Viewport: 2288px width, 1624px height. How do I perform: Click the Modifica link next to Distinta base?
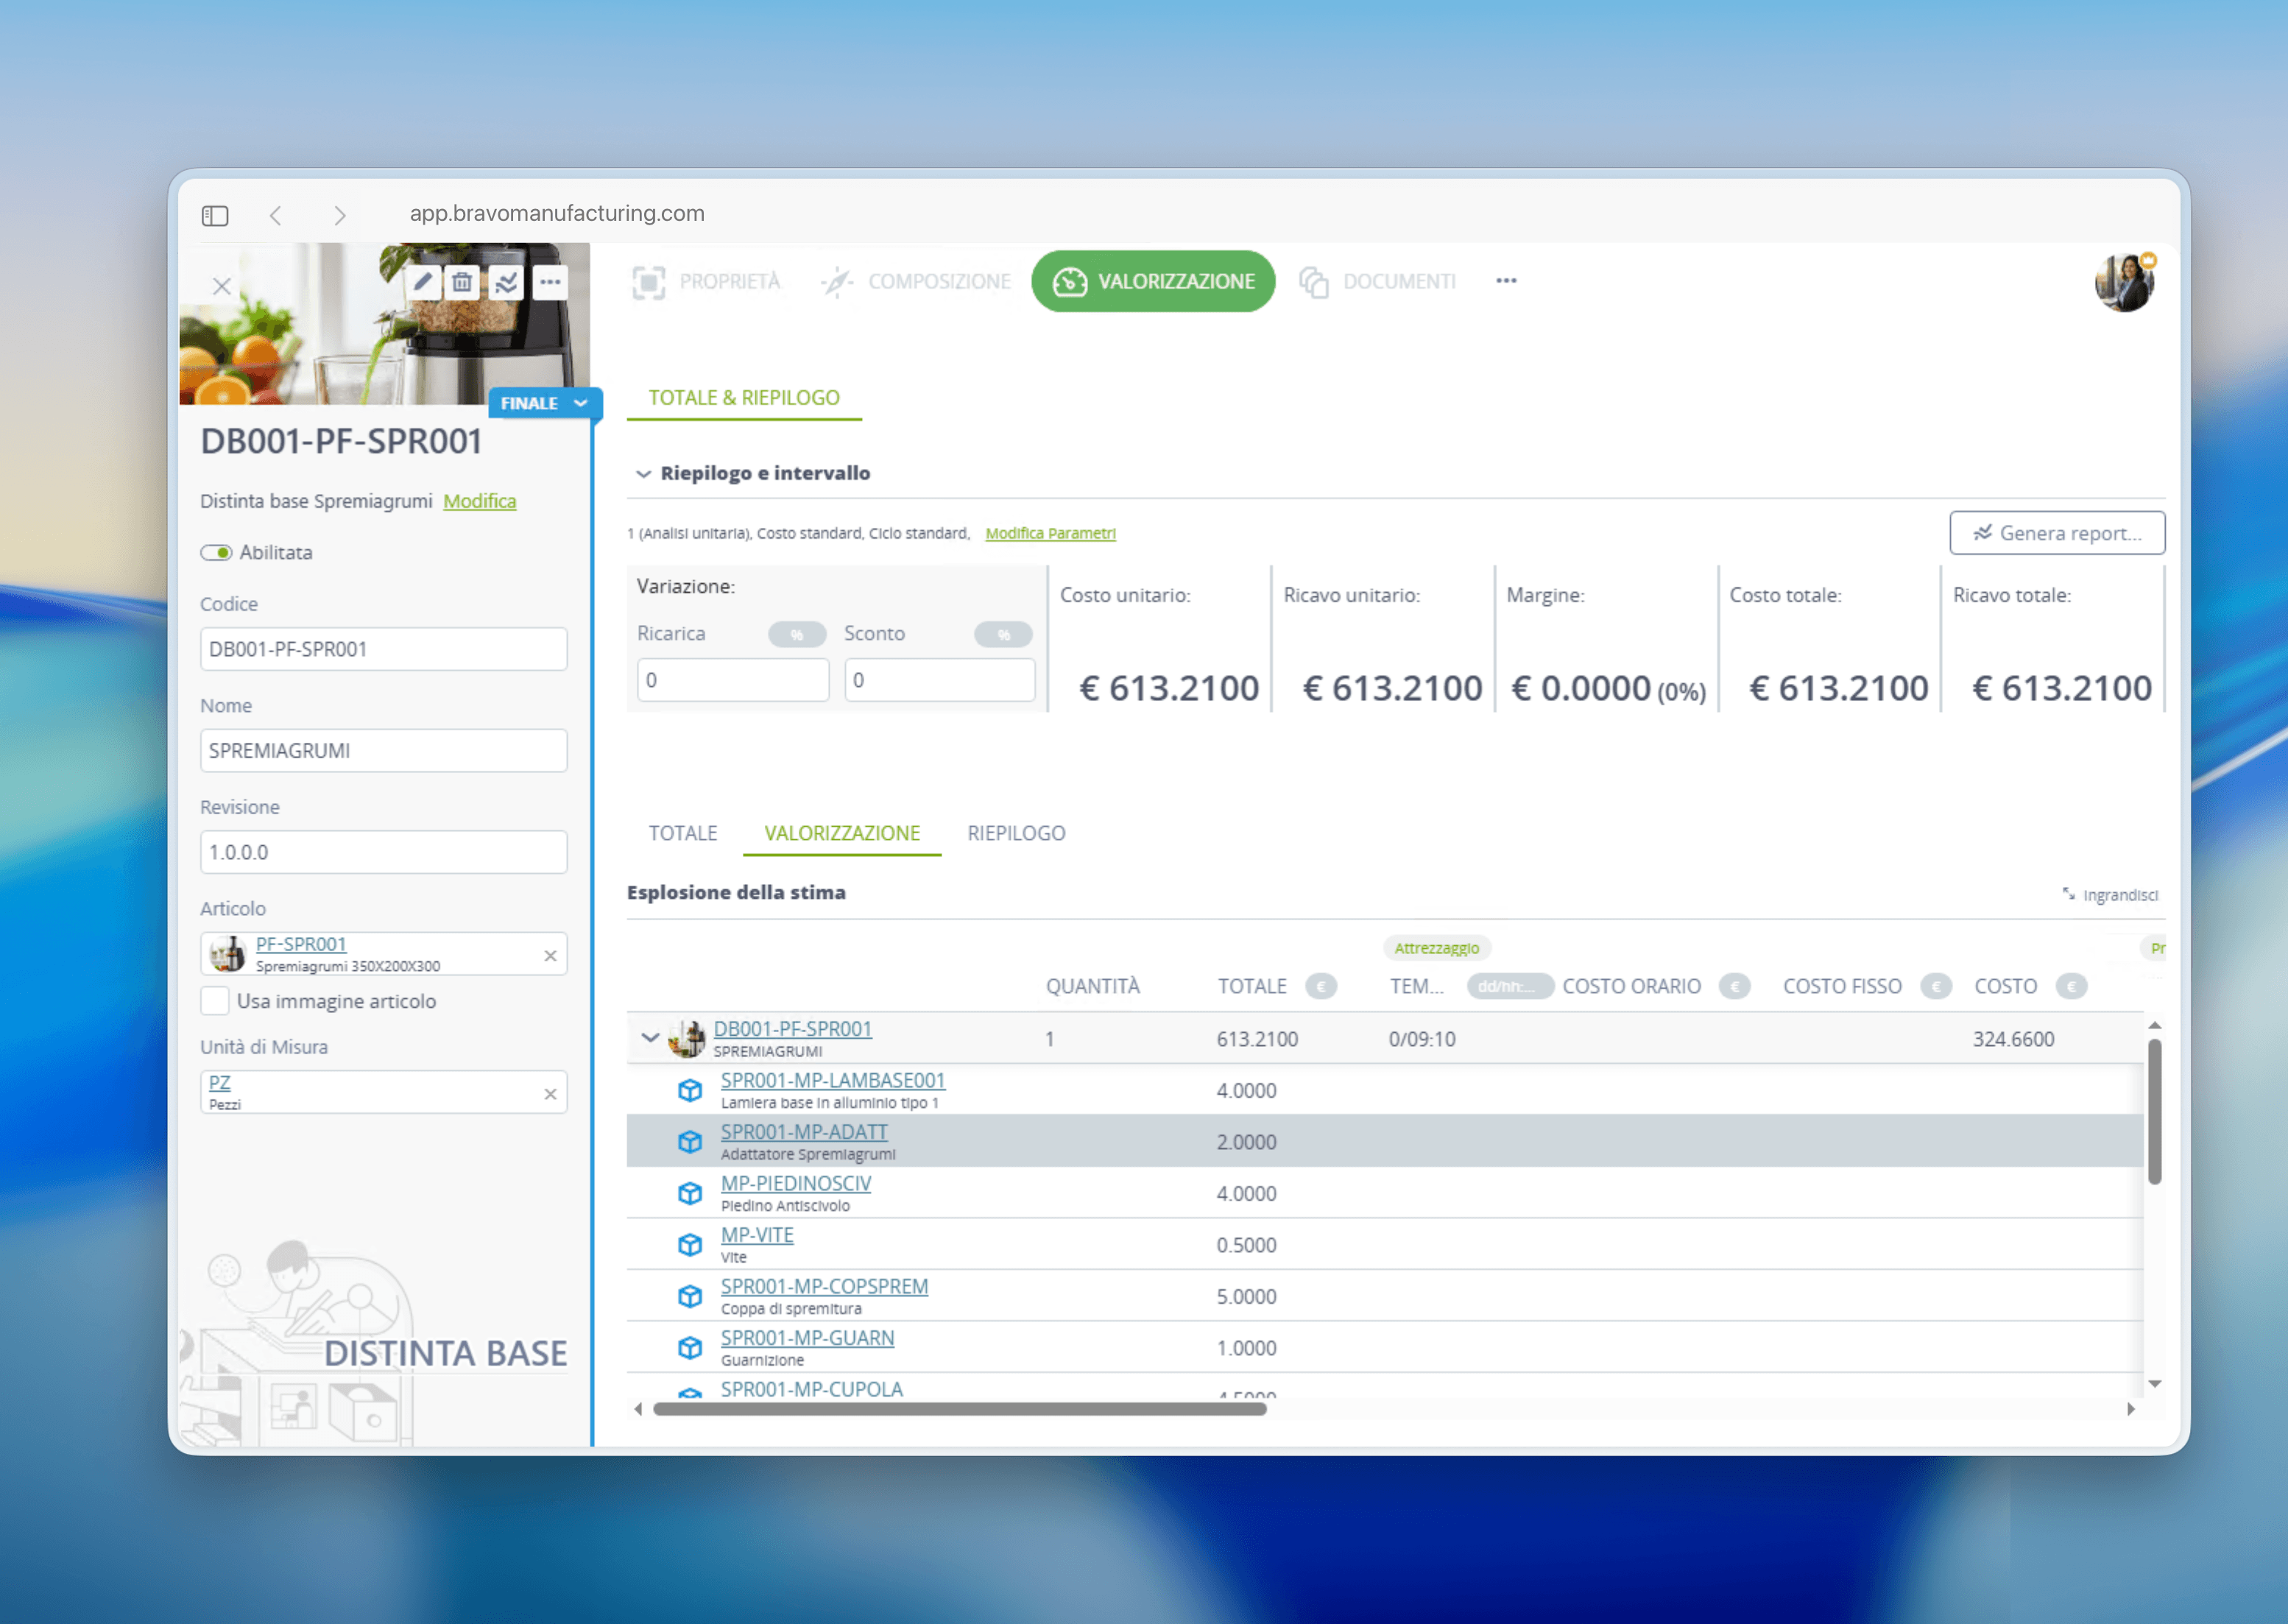coord(480,501)
